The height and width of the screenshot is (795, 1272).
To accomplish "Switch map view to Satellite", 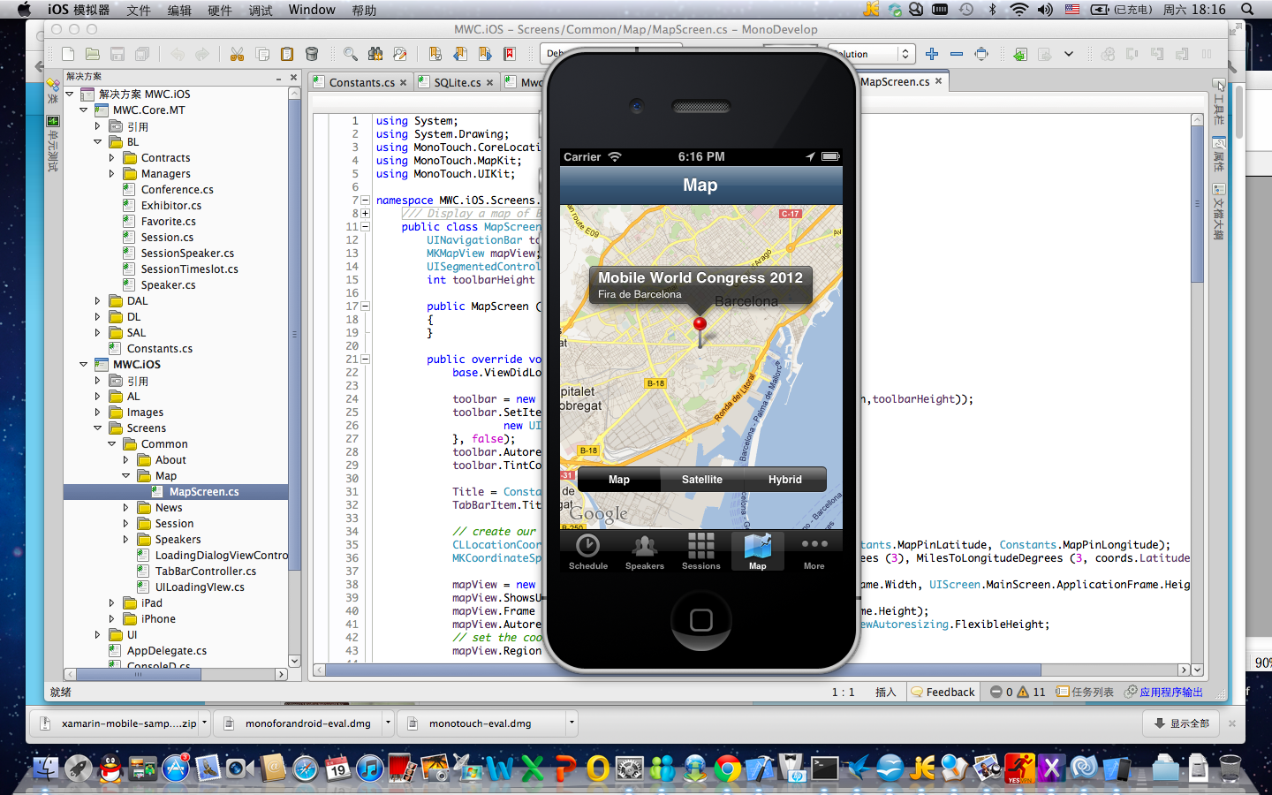I will [x=702, y=480].
